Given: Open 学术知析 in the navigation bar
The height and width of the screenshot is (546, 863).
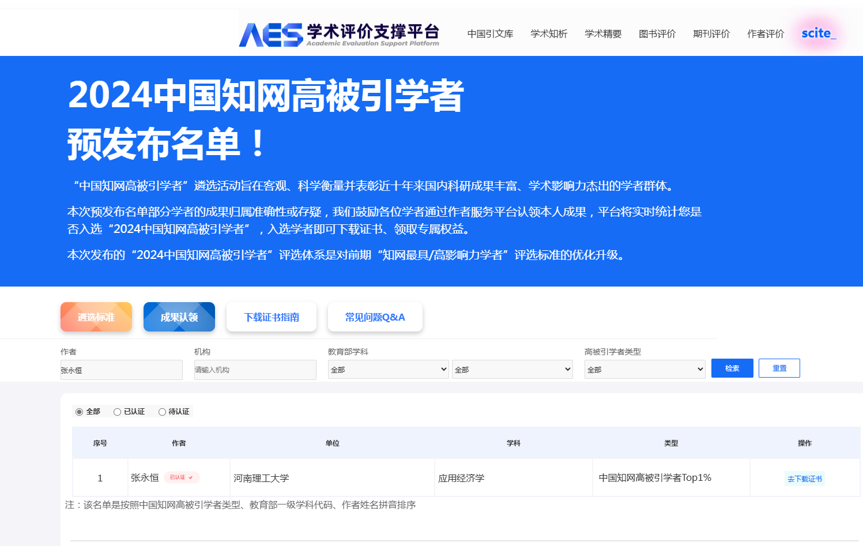Looking at the screenshot, I should pos(549,34).
